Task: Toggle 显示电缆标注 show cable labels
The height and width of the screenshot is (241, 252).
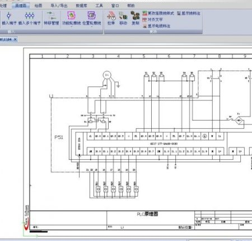Action: point(156,26)
